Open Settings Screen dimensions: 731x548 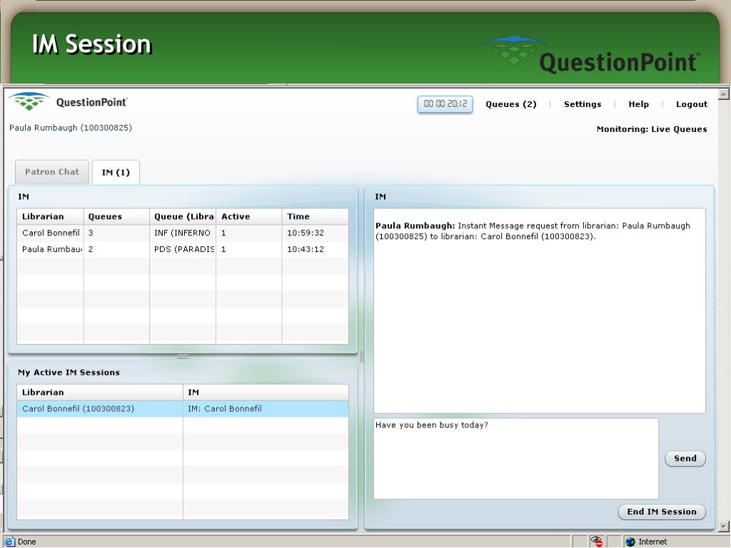(x=583, y=104)
